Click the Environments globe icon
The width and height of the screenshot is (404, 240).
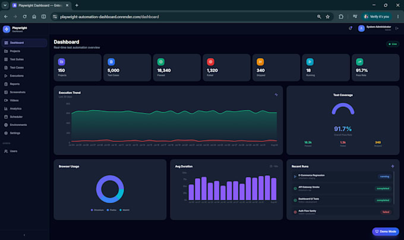tap(6, 125)
